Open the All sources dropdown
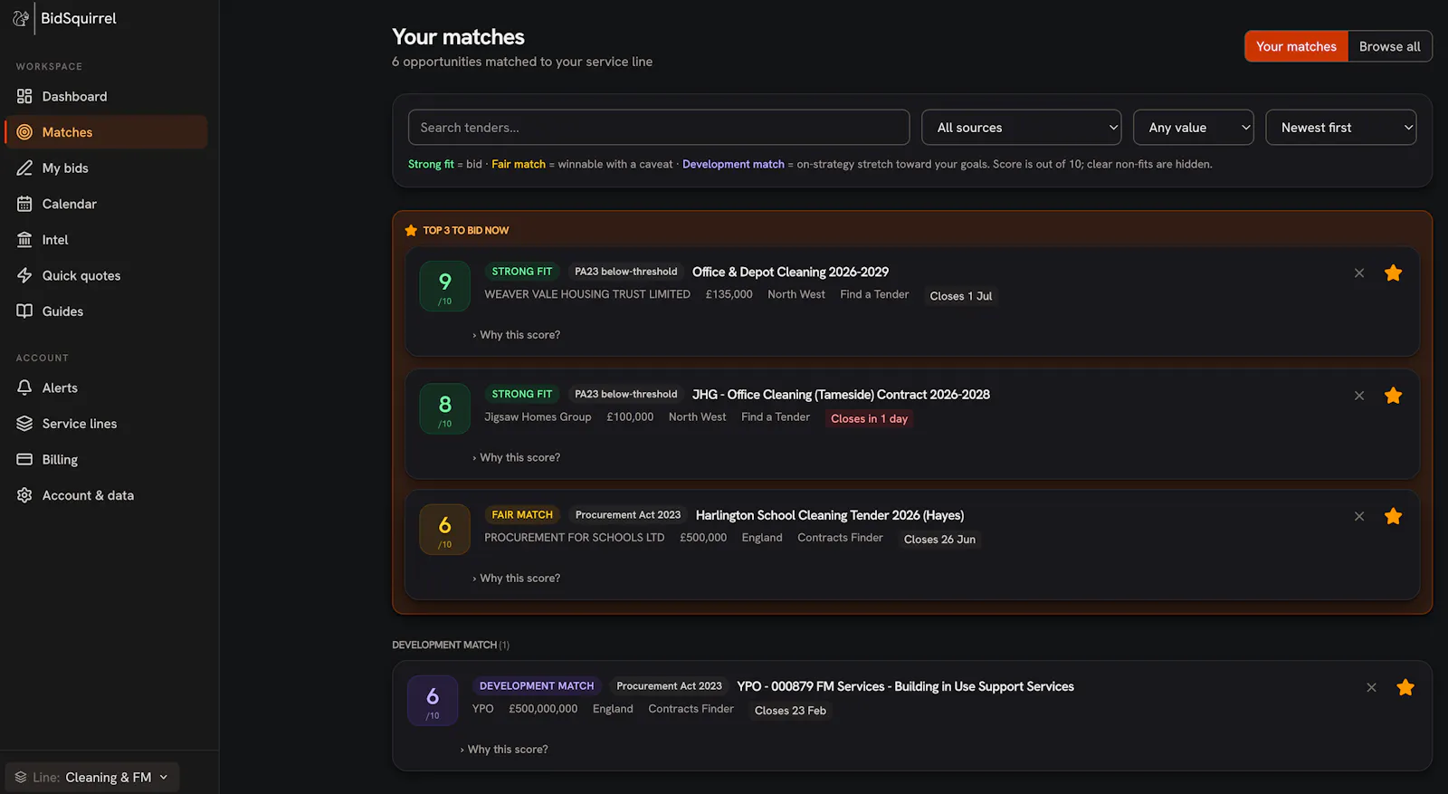This screenshot has height=794, width=1448. [1021, 128]
